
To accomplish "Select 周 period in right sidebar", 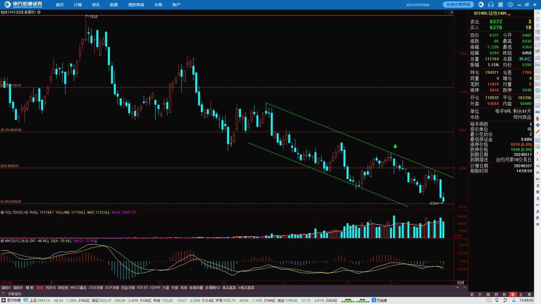I will [x=538, y=192].
